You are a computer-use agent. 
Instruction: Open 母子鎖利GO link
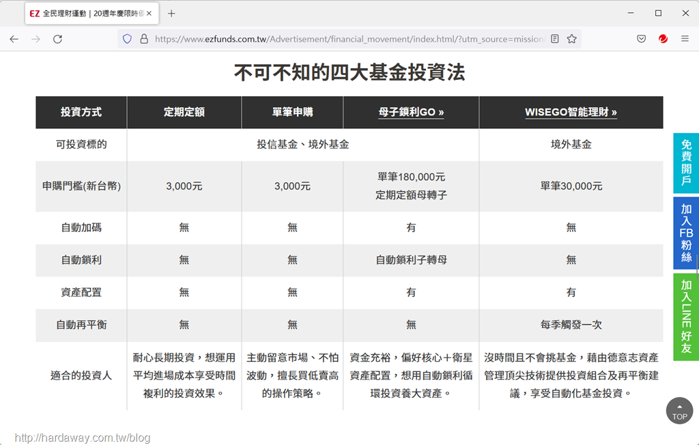click(411, 112)
